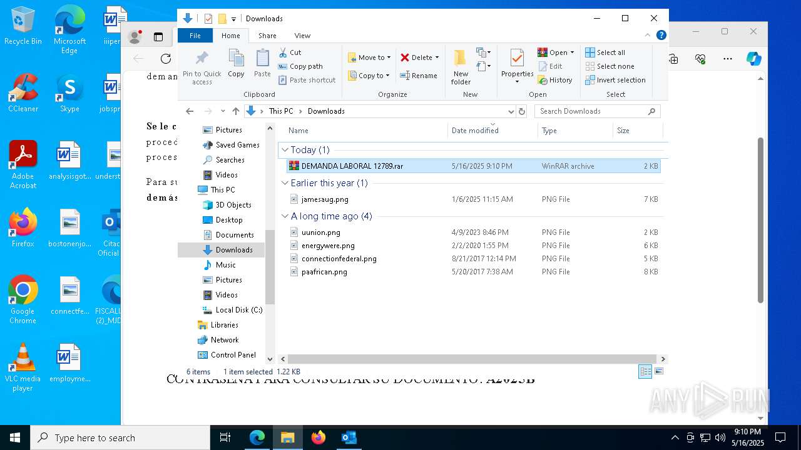801x450 pixels.
Task: Open VLC media player shortcut
Action: click(23, 367)
